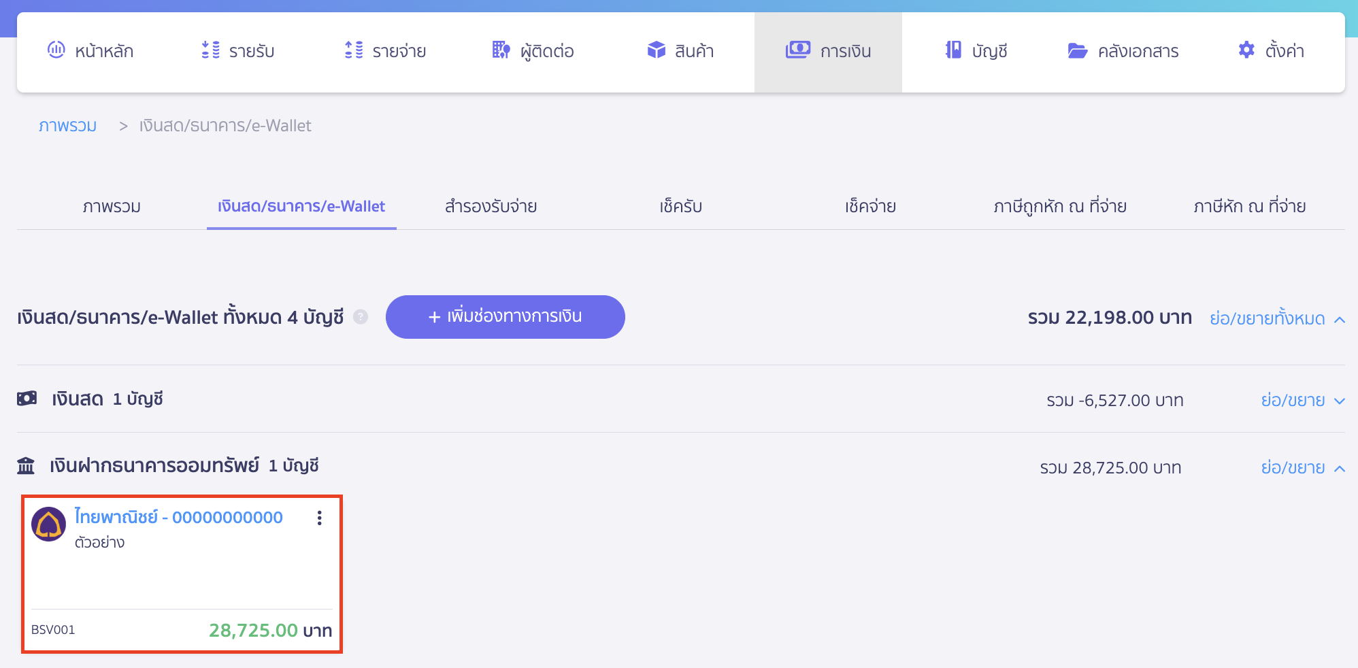Open the ภาพรวม breadcrumb link
Screen dimensions: 1358x668
click(67, 126)
